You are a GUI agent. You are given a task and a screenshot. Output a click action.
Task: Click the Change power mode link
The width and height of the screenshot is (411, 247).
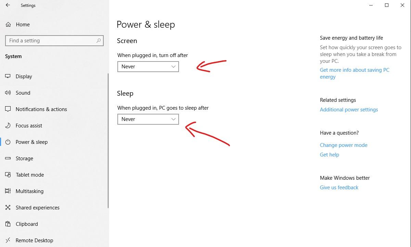344,145
